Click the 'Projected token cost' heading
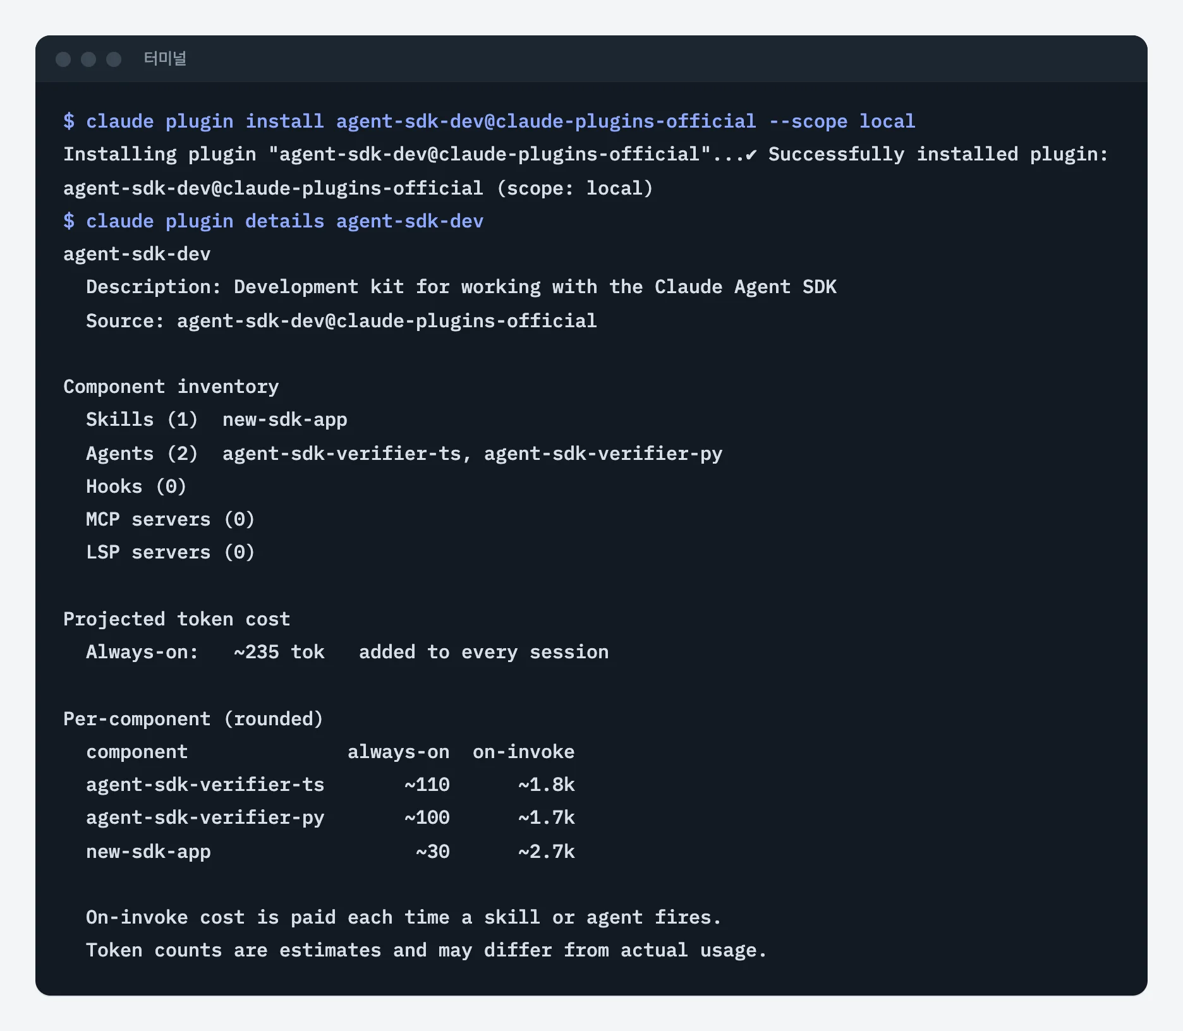 tap(177, 619)
